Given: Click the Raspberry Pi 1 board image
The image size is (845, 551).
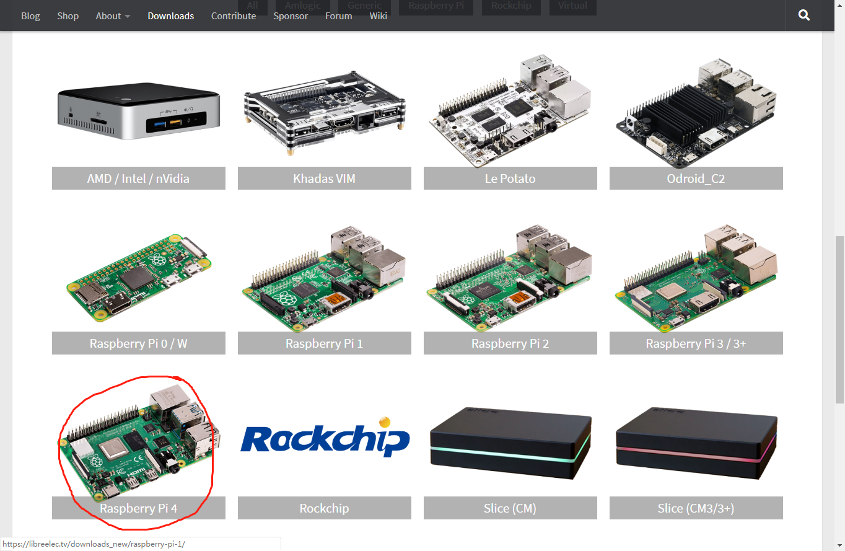Looking at the screenshot, I should click(325, 277).
